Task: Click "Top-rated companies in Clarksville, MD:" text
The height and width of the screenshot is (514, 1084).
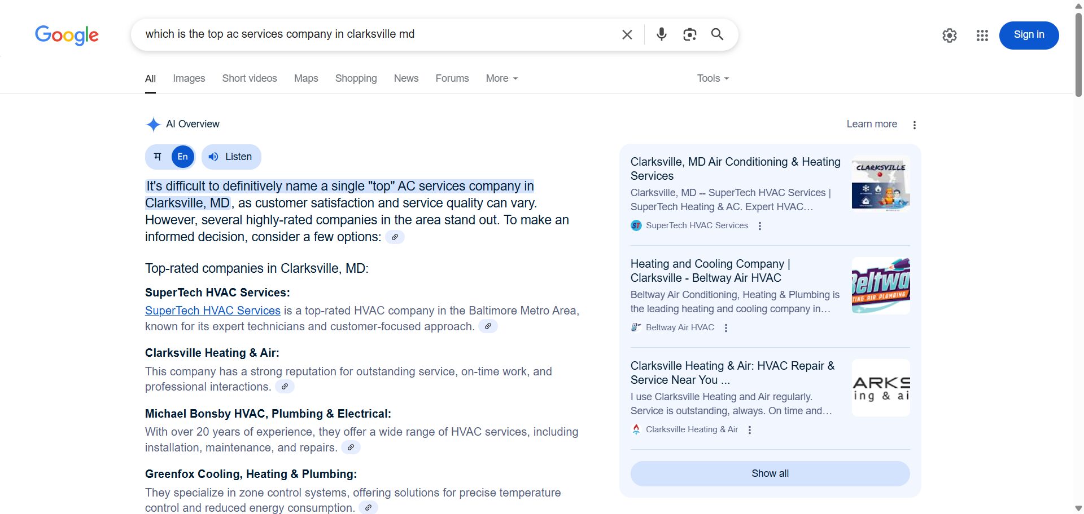Action: [257, 269]
